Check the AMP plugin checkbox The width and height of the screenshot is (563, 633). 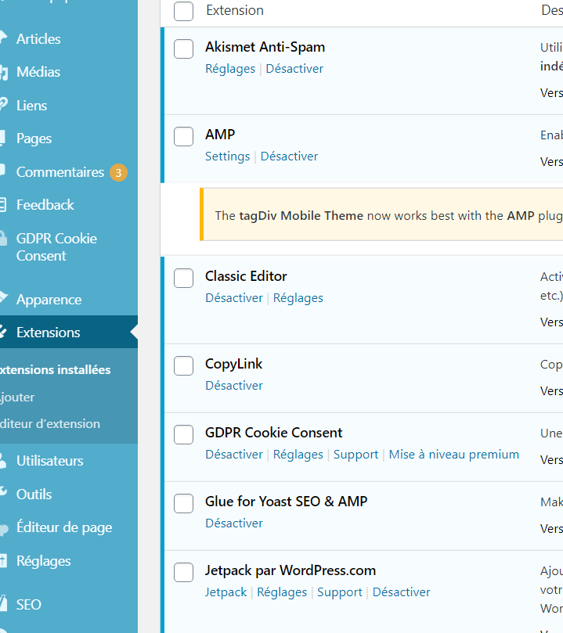pyautogui.click(x=183, y=136)
